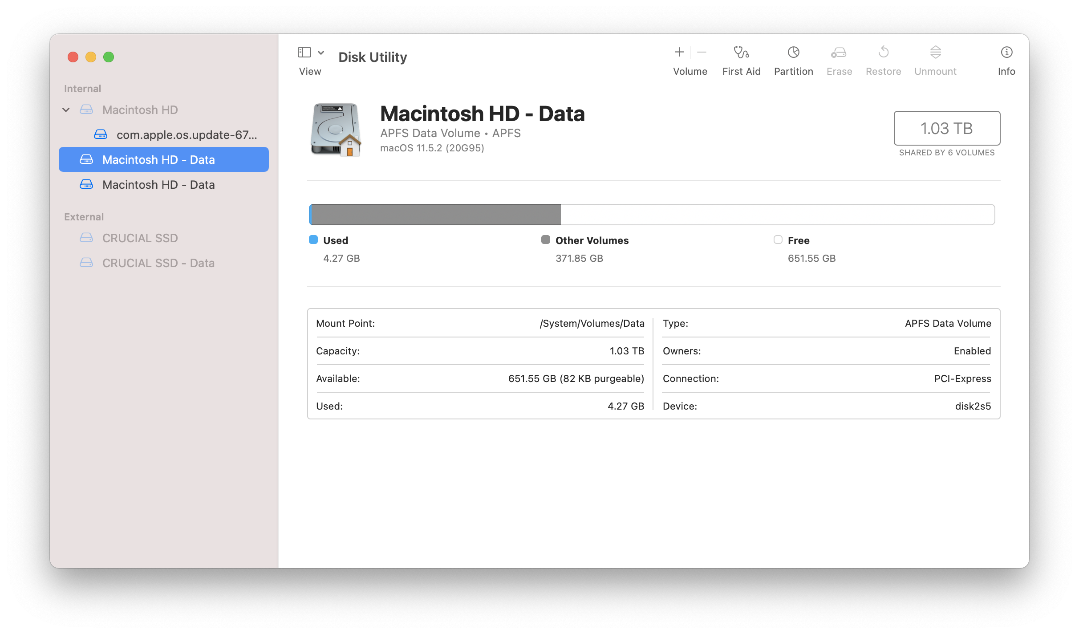Select CRUCIAL SSD in the sidebar
1079x634 pixels.
(x=140, y=238)
